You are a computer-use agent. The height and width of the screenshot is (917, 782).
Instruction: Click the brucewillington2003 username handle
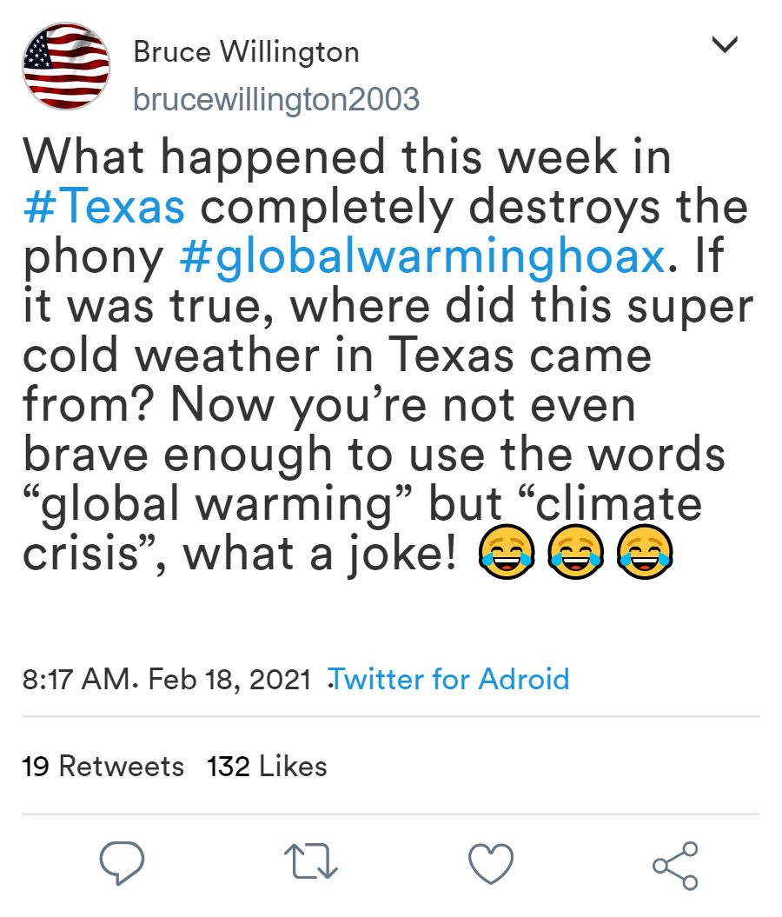point(275,99)
